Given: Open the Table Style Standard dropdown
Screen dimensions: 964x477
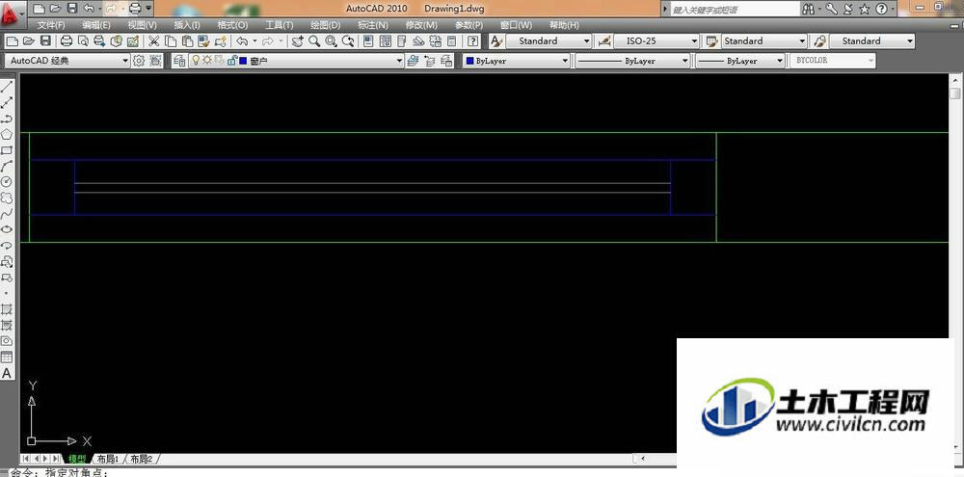Looking at the screenshot, I should pyautogui.click(x=764, y=41).
